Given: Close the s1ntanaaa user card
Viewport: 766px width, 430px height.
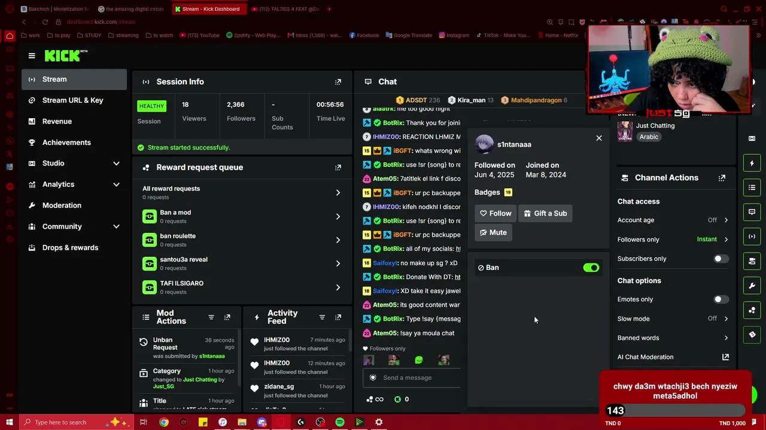Looking at the screenshot, I should (599, 138).
